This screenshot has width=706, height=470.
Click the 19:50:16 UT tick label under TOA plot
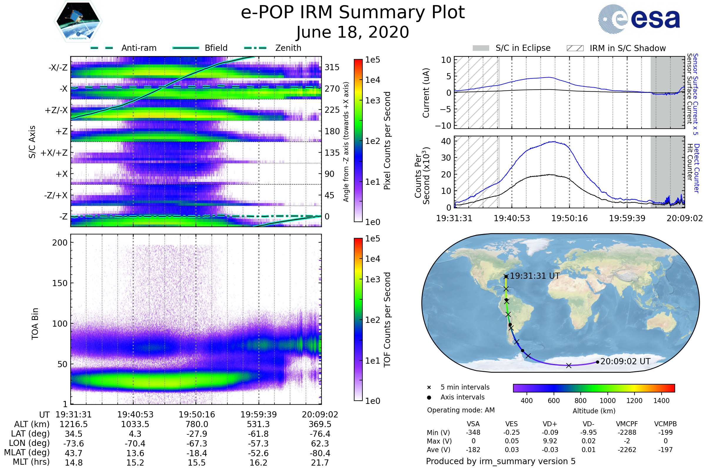click(x=197, y=414)
